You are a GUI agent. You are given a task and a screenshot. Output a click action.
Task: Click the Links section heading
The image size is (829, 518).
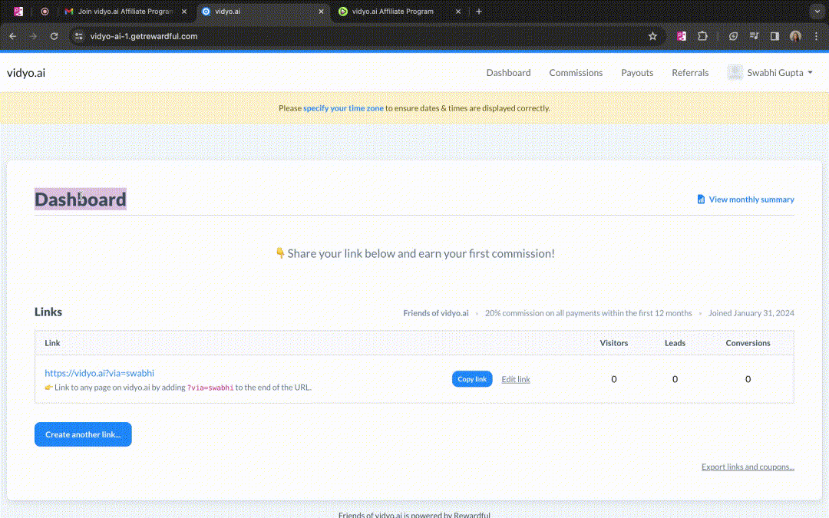coord(48,312)
